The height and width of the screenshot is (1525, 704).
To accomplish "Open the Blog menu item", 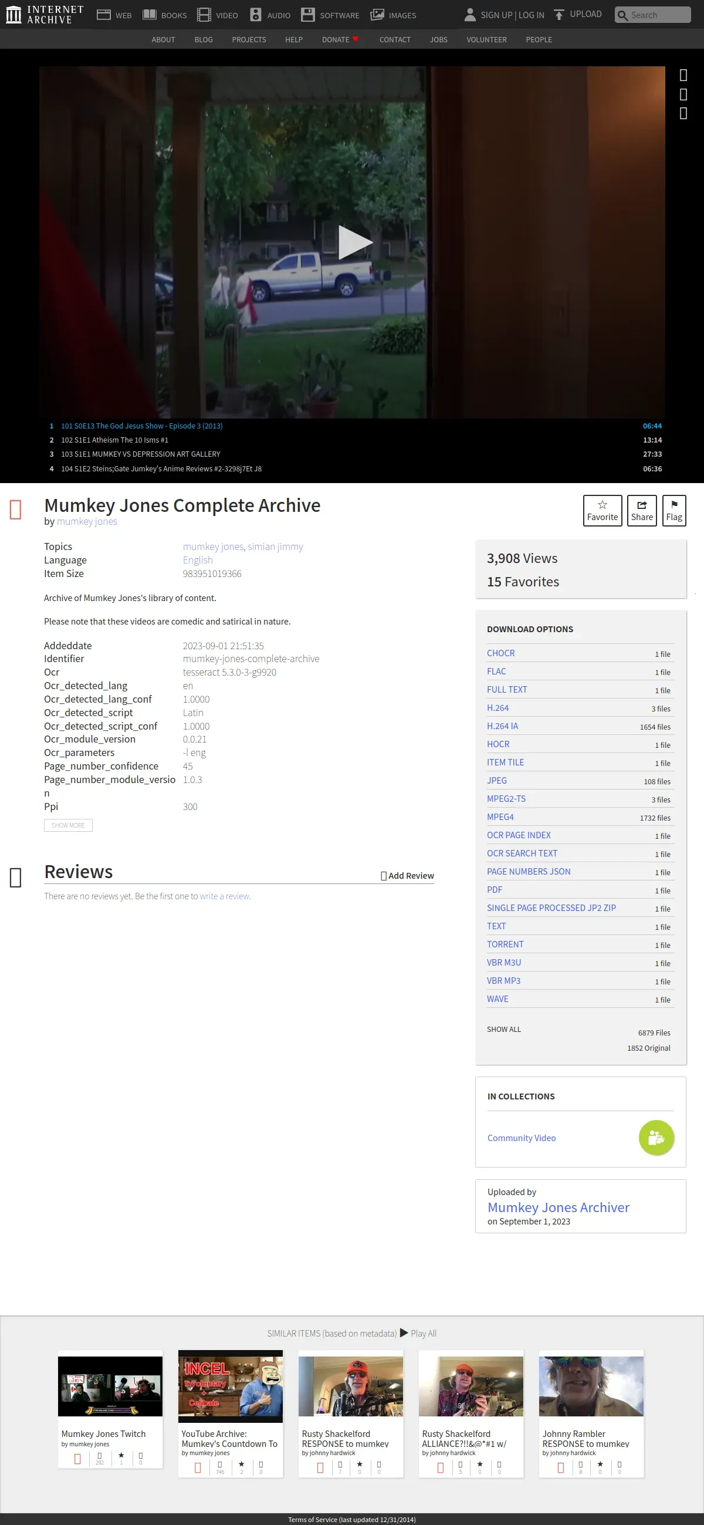I will click(x=204, y=40).
